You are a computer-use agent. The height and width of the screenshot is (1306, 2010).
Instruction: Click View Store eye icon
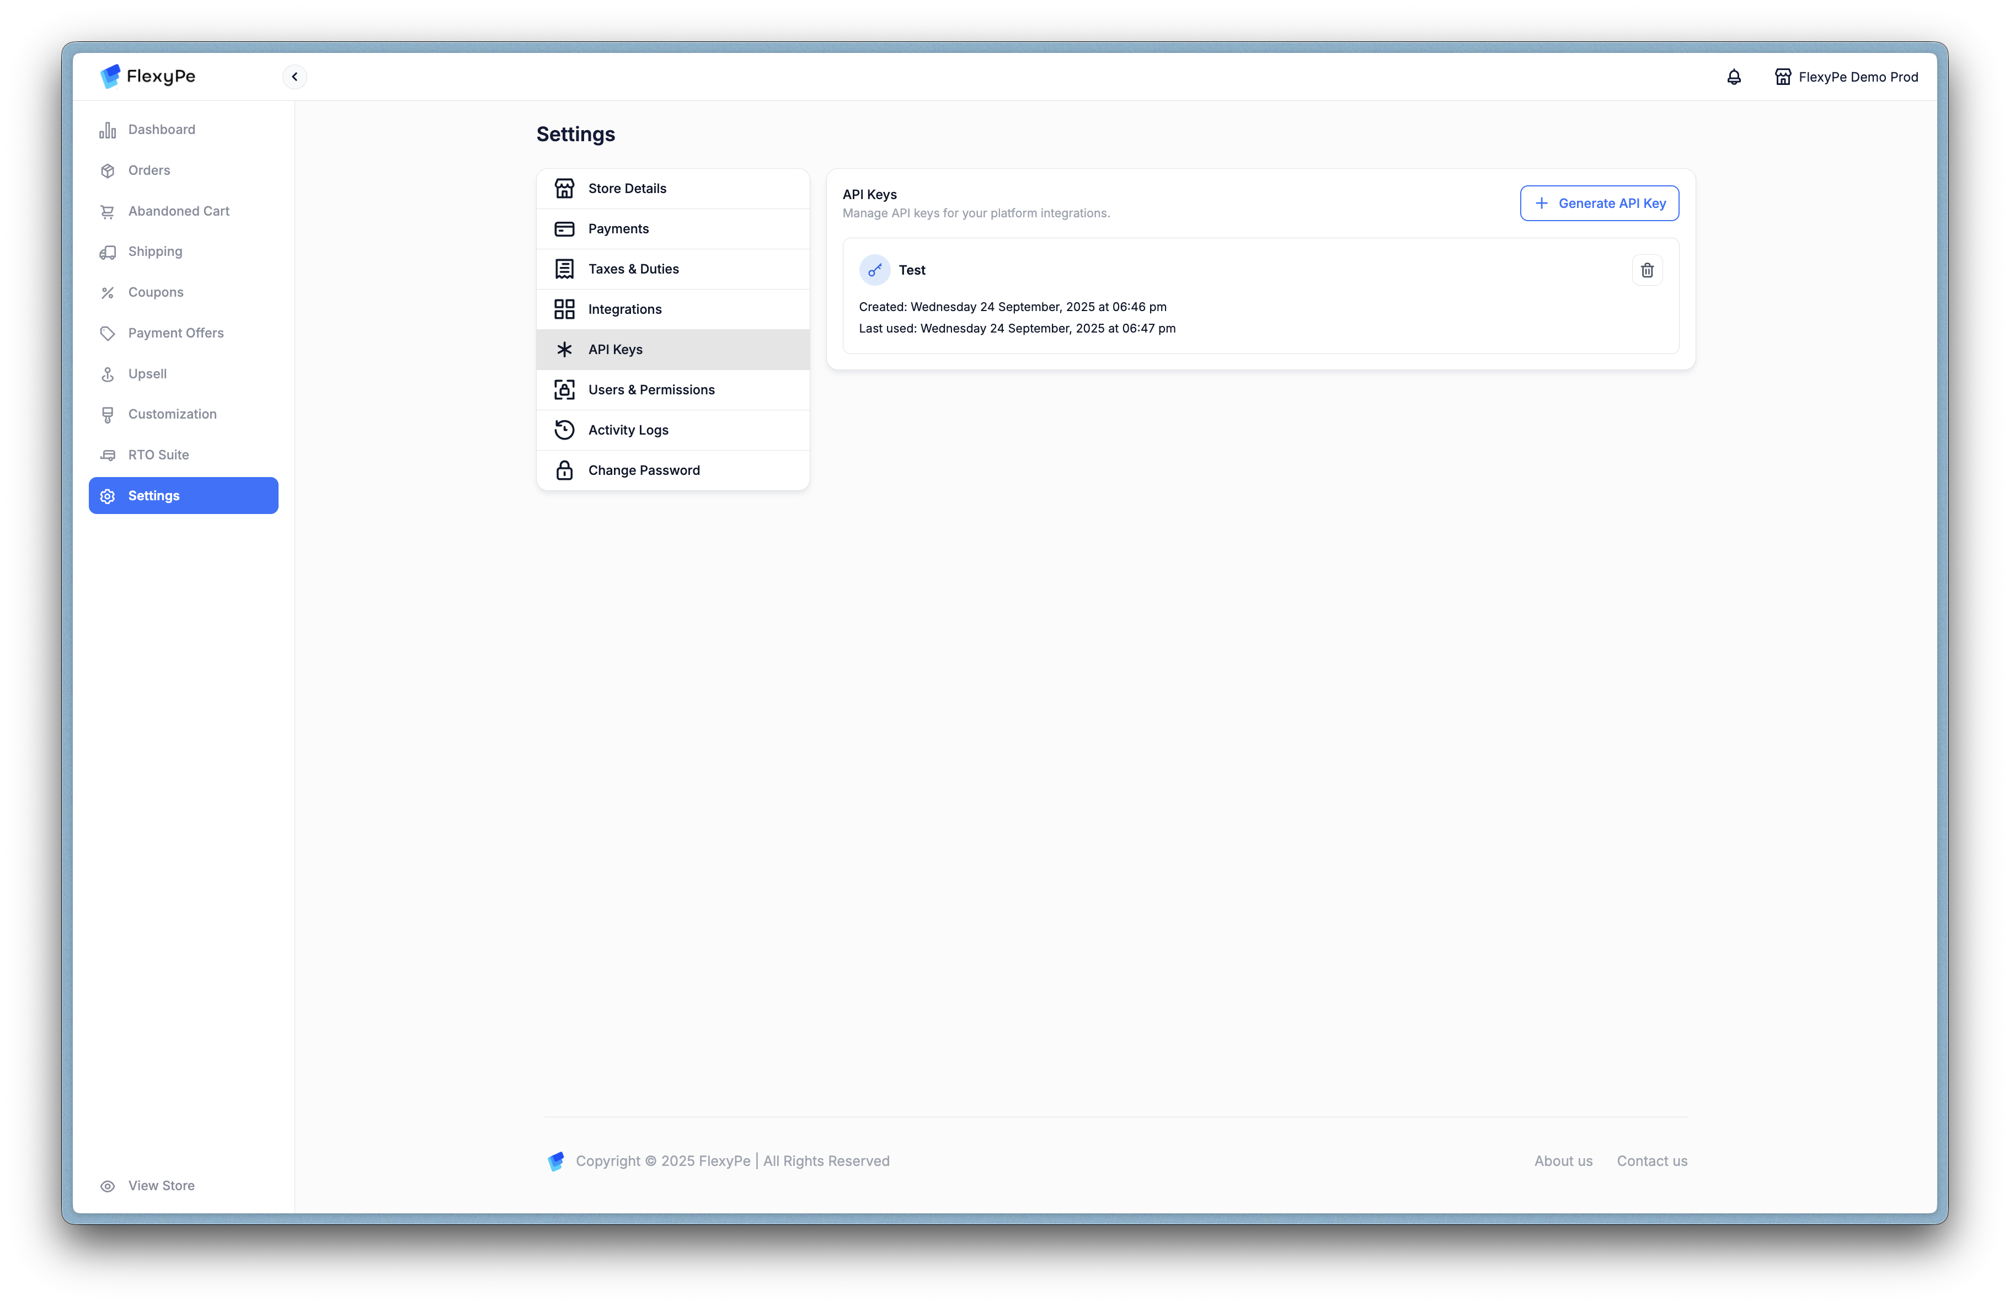click(x=107, y=1186)
